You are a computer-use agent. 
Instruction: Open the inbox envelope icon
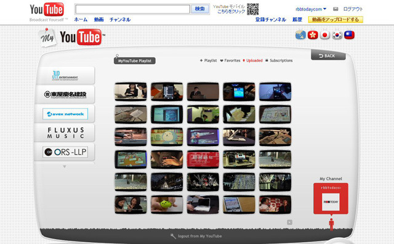click(336, 9)
